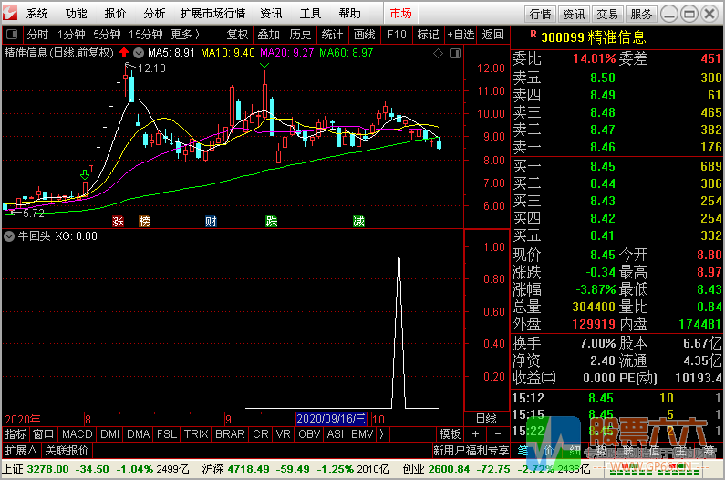The width and height of the screenshot is (725, 480).
Task: Click the 服务 button
Action: tap(641, 15)
